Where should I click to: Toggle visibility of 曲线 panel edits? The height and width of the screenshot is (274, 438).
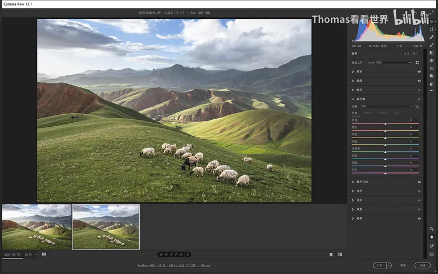[419, 81]
